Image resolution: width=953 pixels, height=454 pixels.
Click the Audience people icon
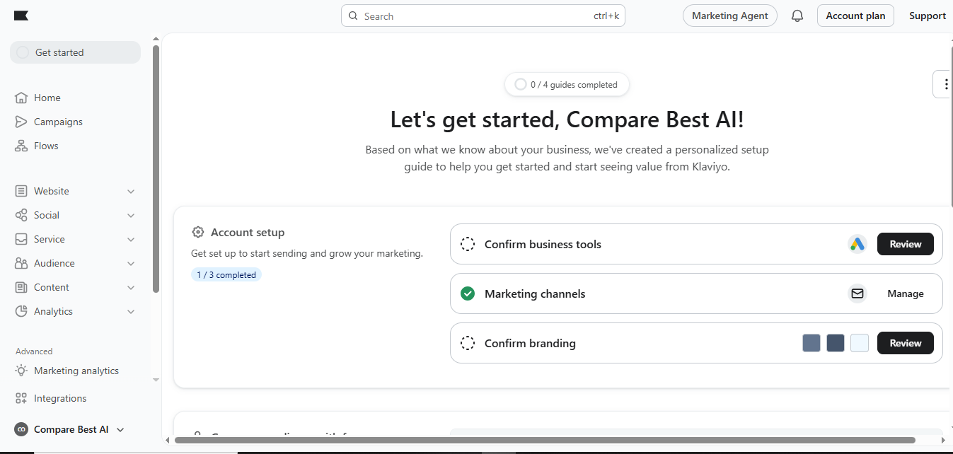tap(21, 263)
